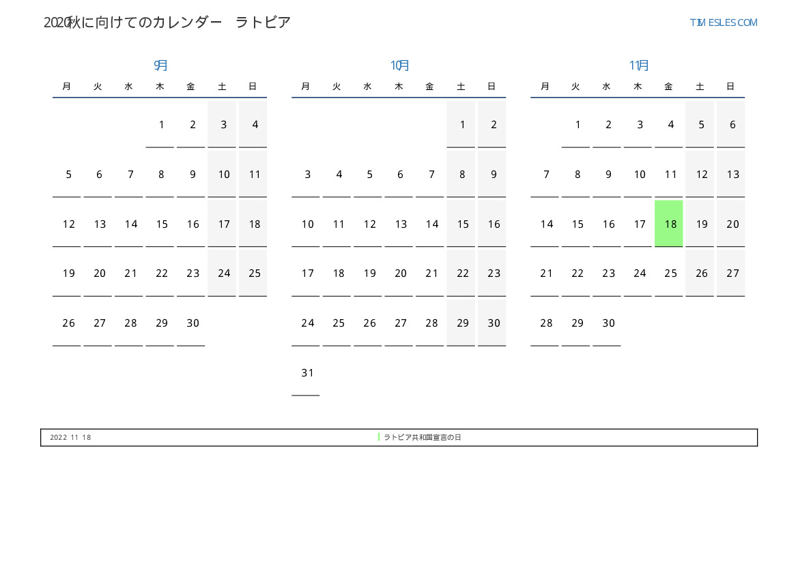Click the 11月 month heading
The width and height of the screenshot is (798, 564).
(x=639, y=65)
